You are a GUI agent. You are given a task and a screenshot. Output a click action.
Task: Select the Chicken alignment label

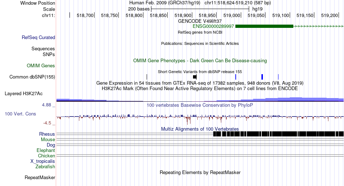tap(46, 156)
